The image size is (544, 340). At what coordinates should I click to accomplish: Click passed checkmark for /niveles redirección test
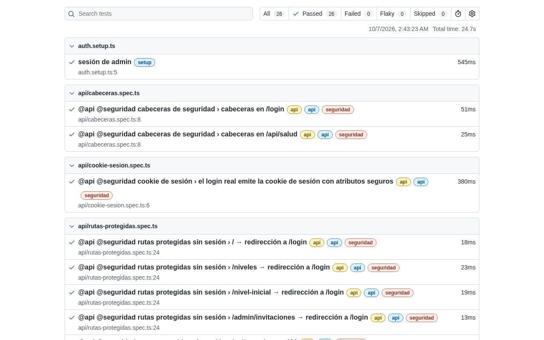[72, 267]
